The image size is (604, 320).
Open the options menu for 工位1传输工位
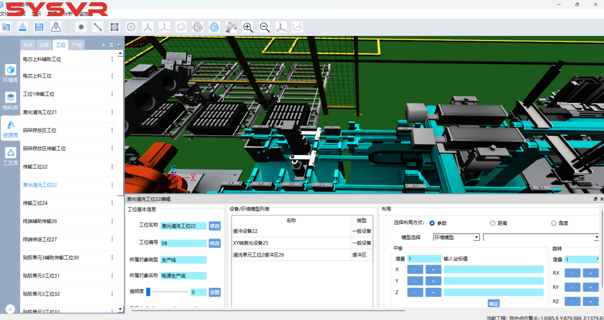coord(112,94)
